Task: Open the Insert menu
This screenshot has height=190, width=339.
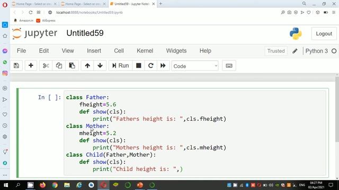Action: 94,51
